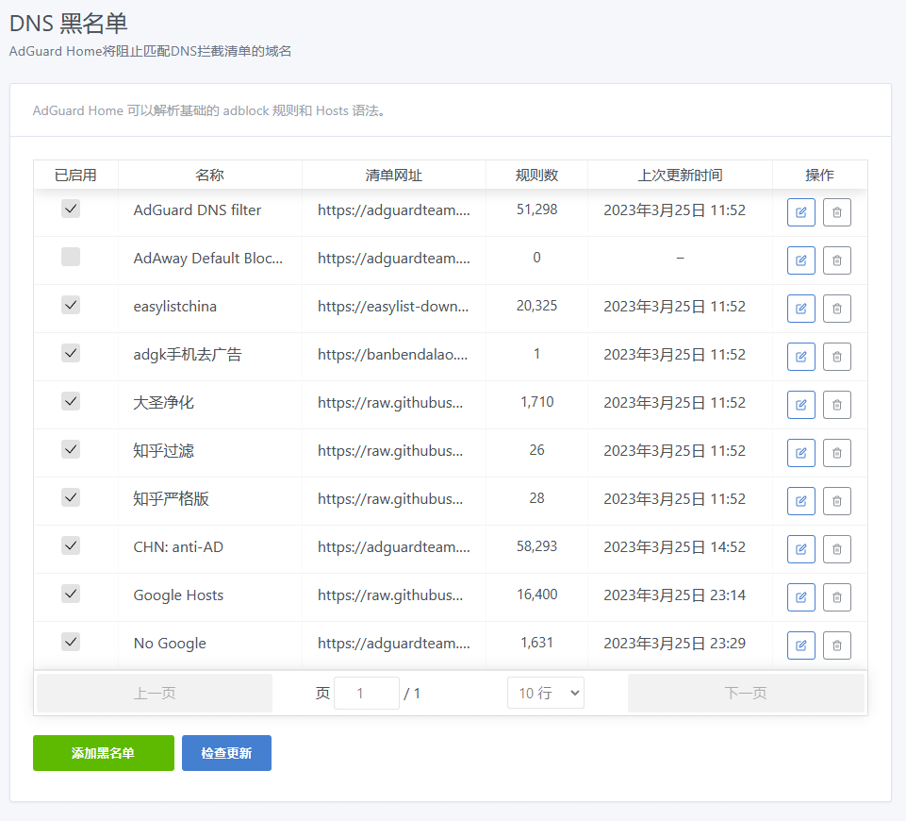Edit the 大圣净化 list entry
906x821 pixels.
tap(800, 405)
